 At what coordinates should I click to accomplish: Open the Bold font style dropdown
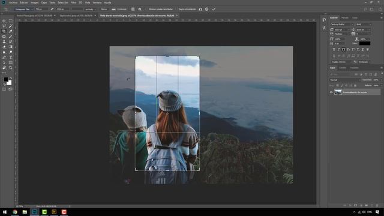pyautogui.click(x=364, y=24)
